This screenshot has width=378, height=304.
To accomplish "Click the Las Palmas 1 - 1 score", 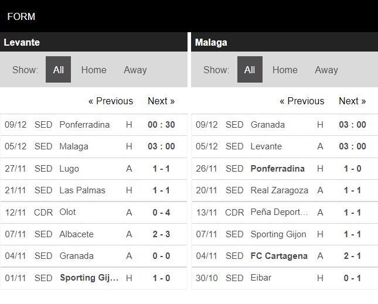I will [x=161, y=190].
